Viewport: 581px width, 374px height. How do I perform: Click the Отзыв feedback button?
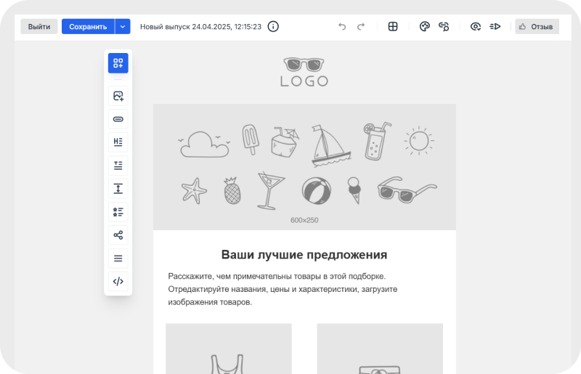pos(537,27)
